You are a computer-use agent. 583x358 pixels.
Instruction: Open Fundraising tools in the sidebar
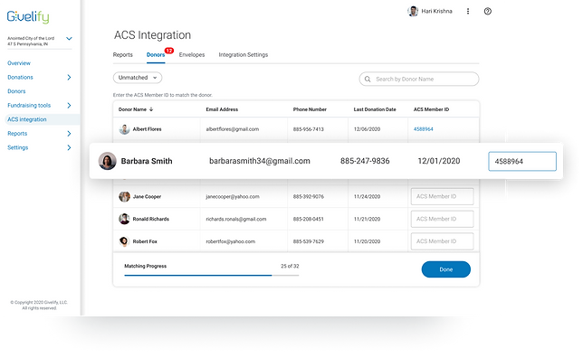click(x=29, y=106)
